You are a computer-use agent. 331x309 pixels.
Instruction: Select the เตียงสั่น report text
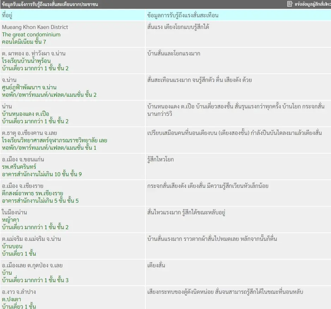pyautogui.click(x=156, y=266)
